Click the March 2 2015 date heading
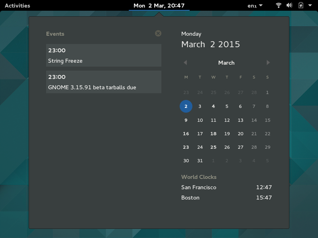The width and height of the screenshot is (318, 238). pos(211,44)
